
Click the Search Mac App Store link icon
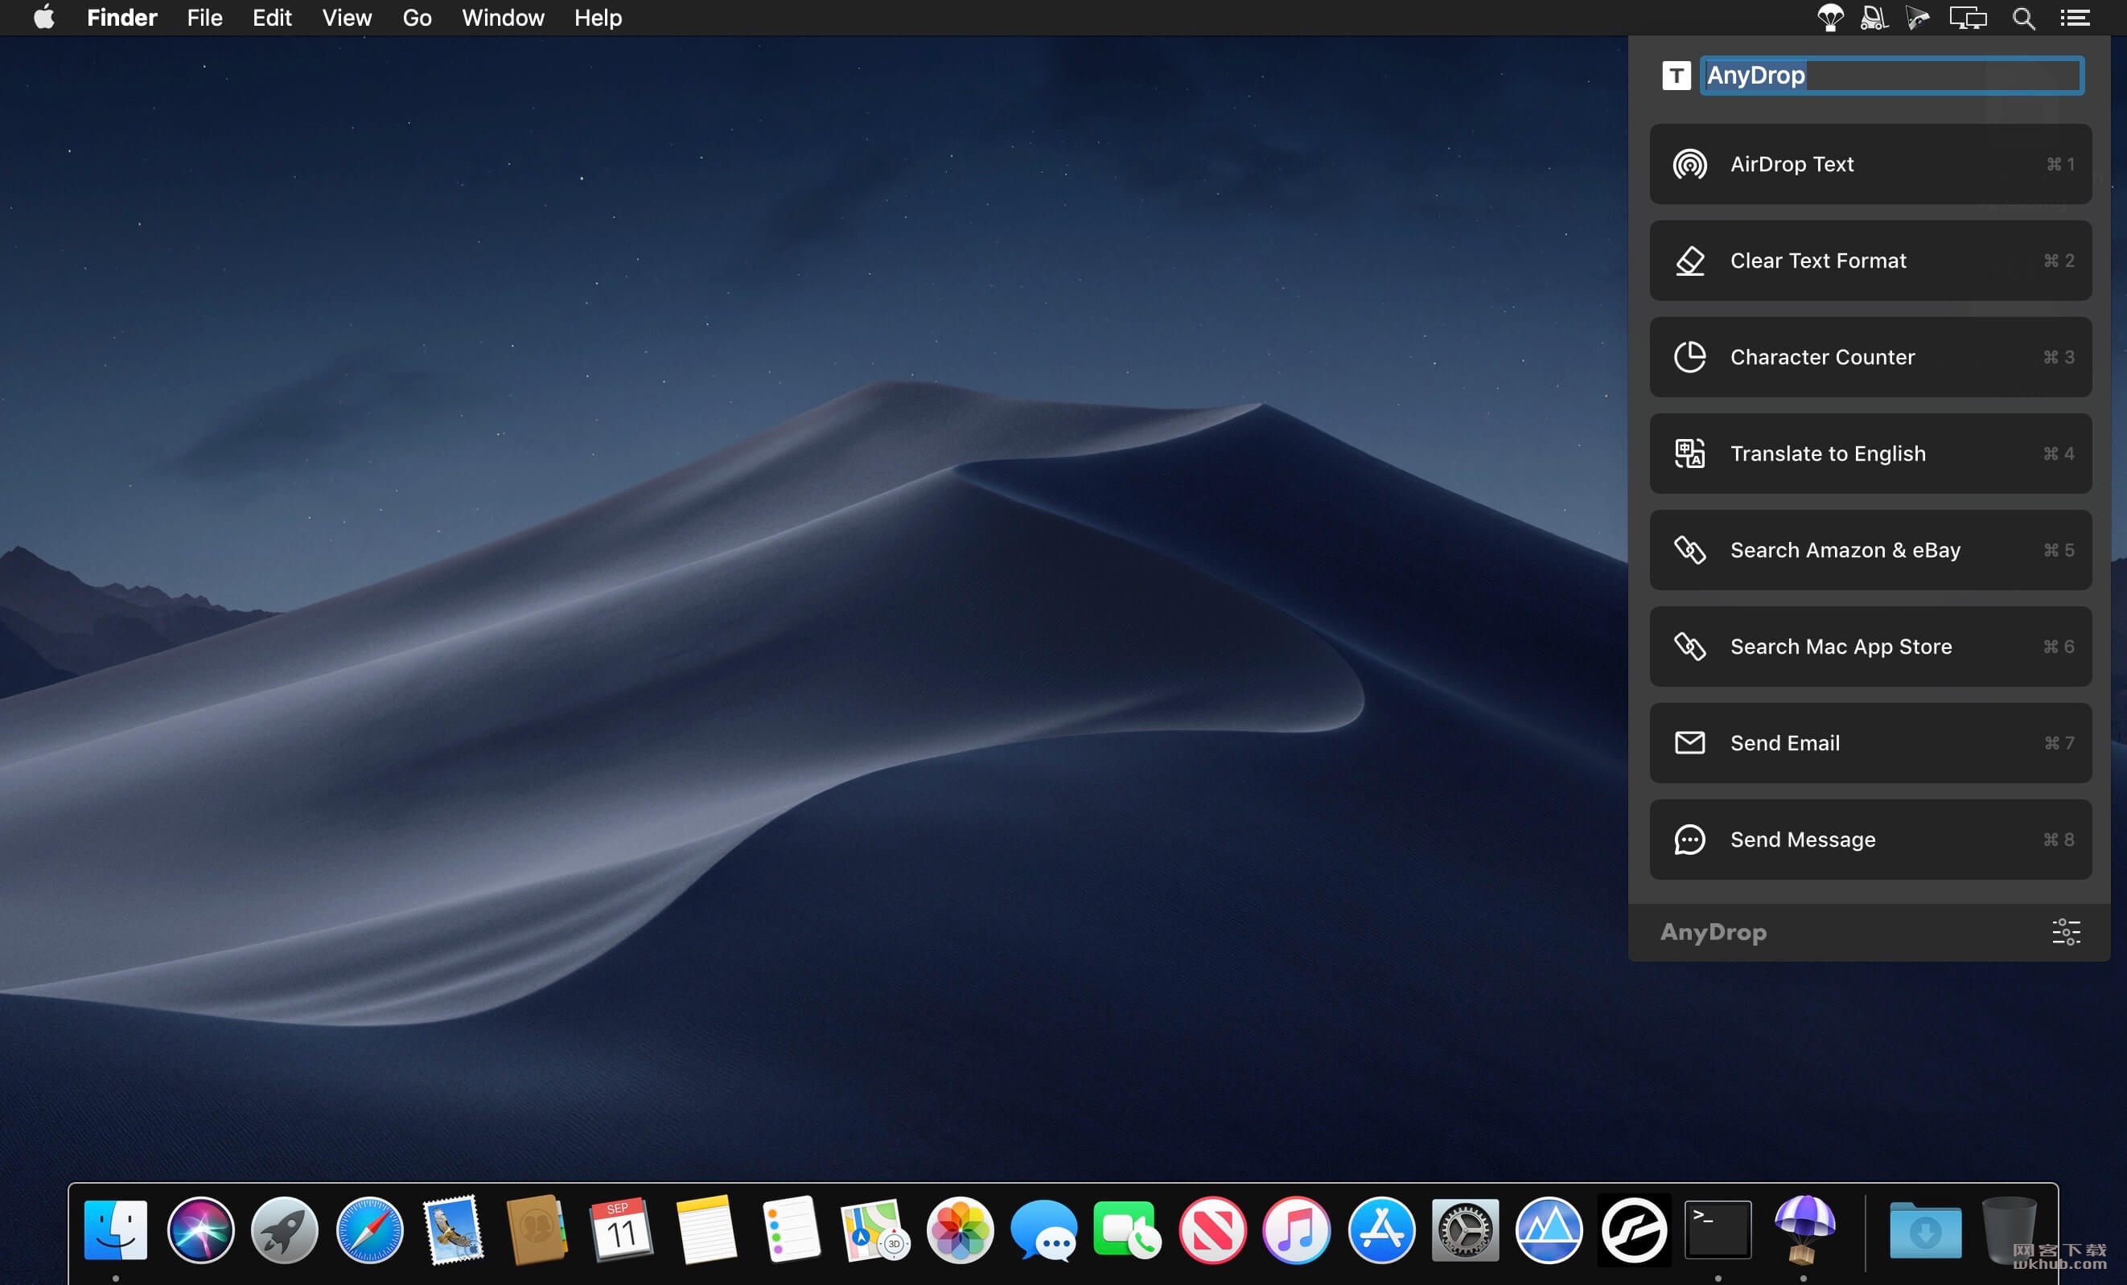coord(1689,647)
